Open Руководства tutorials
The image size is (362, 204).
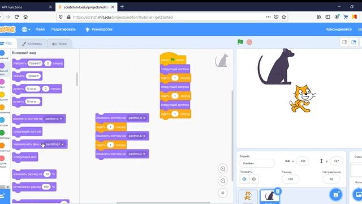coord(99,29)
